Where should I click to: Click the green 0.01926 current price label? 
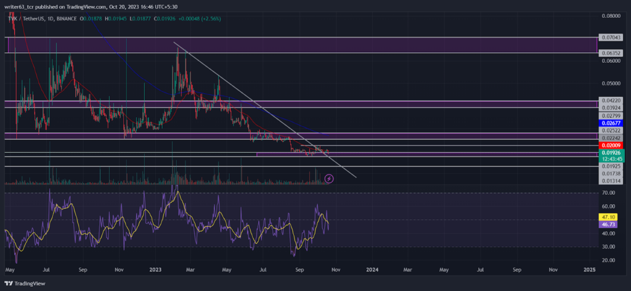[x=611, y=153]
